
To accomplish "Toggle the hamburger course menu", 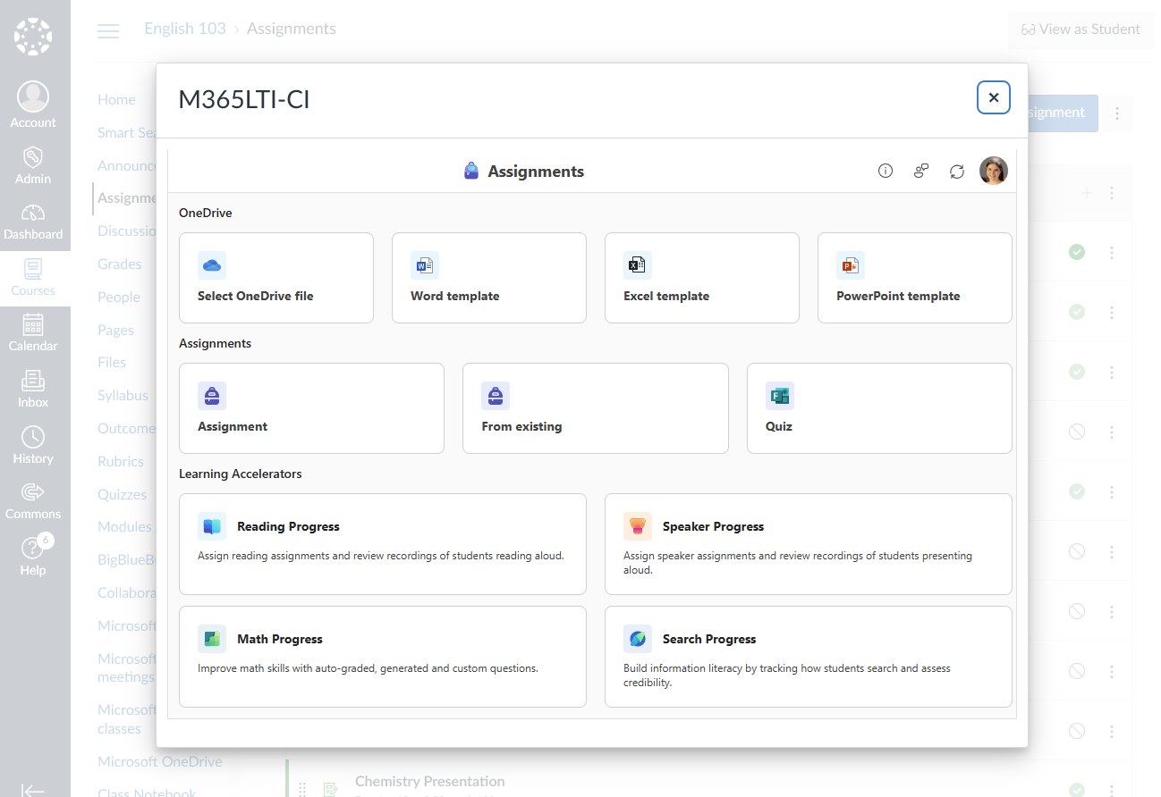I will (x=108, y=30).
